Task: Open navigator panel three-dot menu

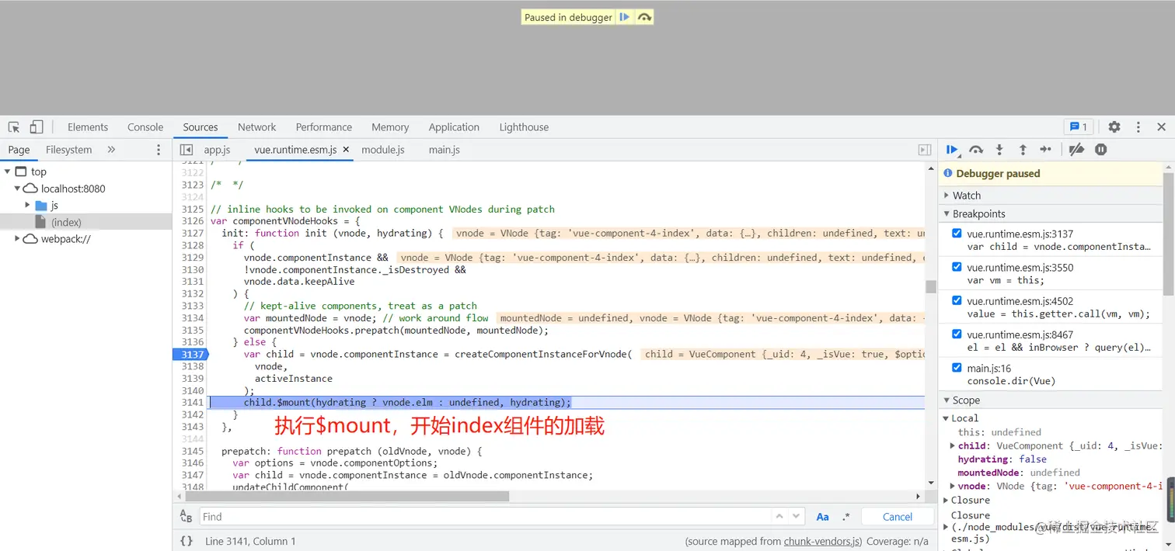Action: pos(159,150)
